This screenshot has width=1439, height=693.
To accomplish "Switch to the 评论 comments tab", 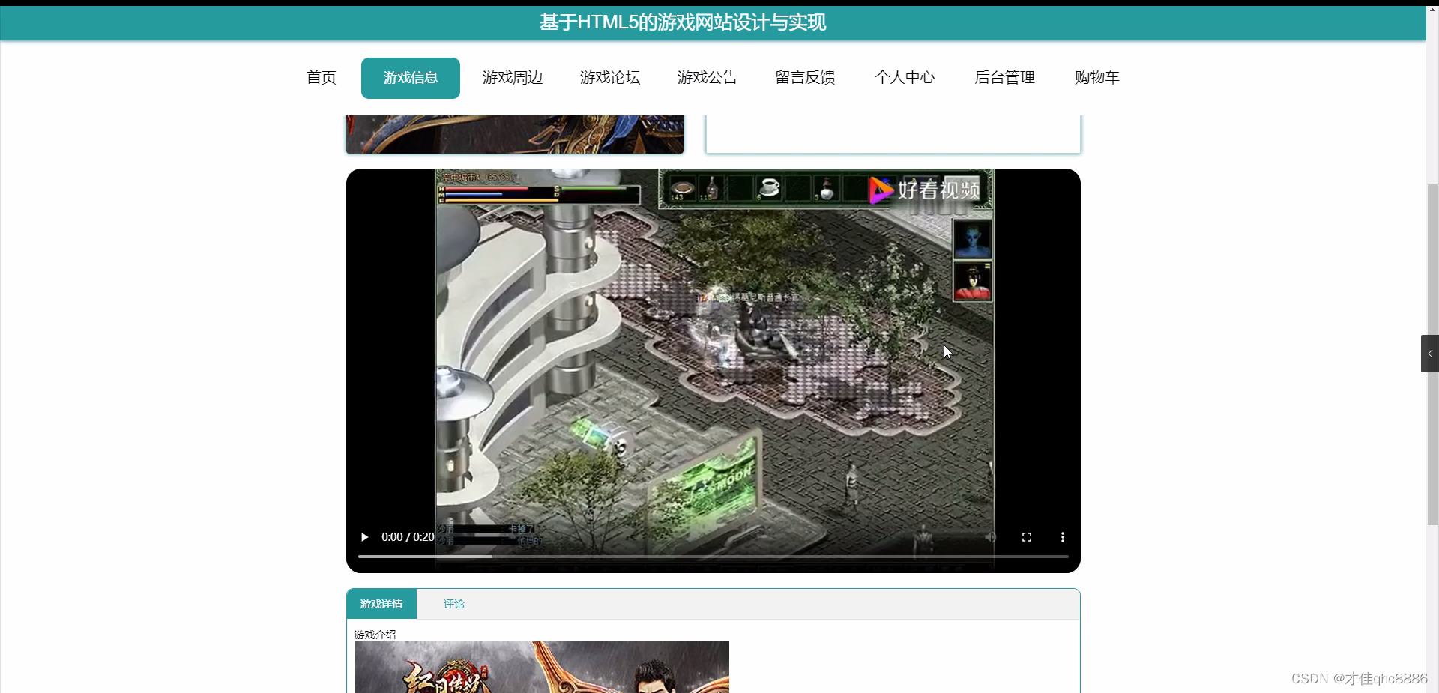I will click(453, 604).
